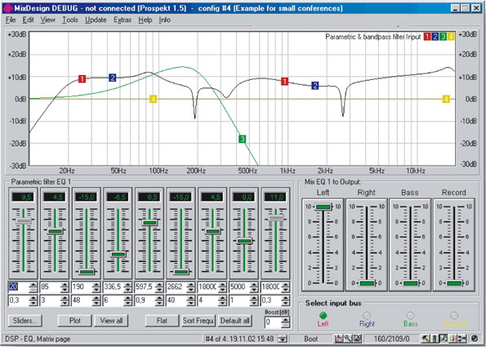
Task: Click the Boot status bar field
Action: coord(311,339)
